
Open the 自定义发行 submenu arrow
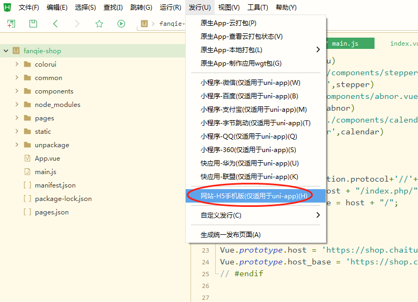[318, 215]
